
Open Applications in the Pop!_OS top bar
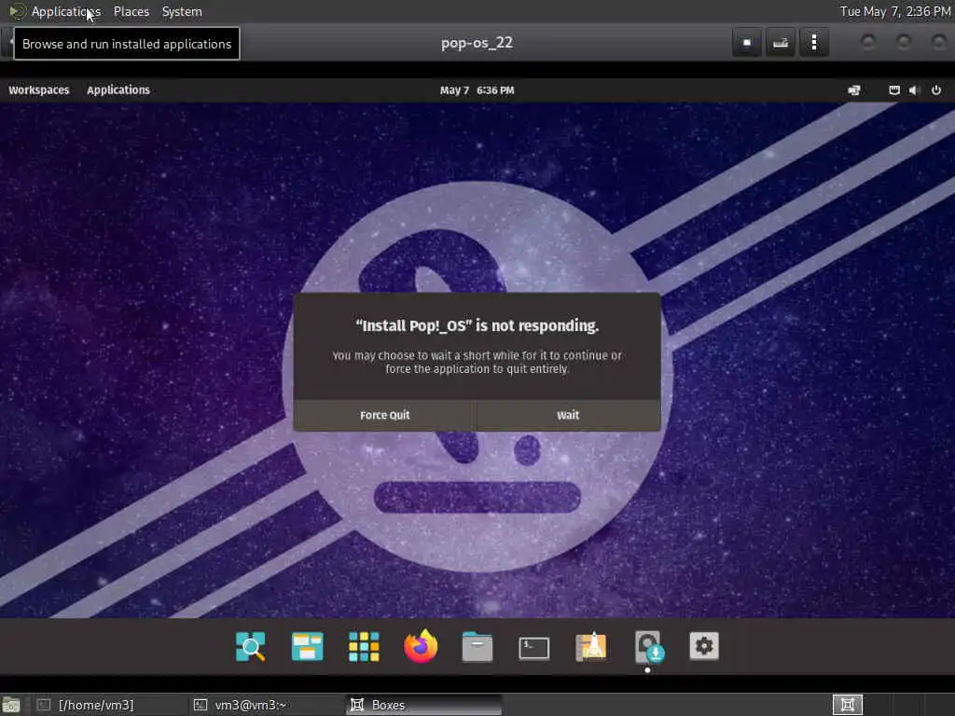click(118, 90)
